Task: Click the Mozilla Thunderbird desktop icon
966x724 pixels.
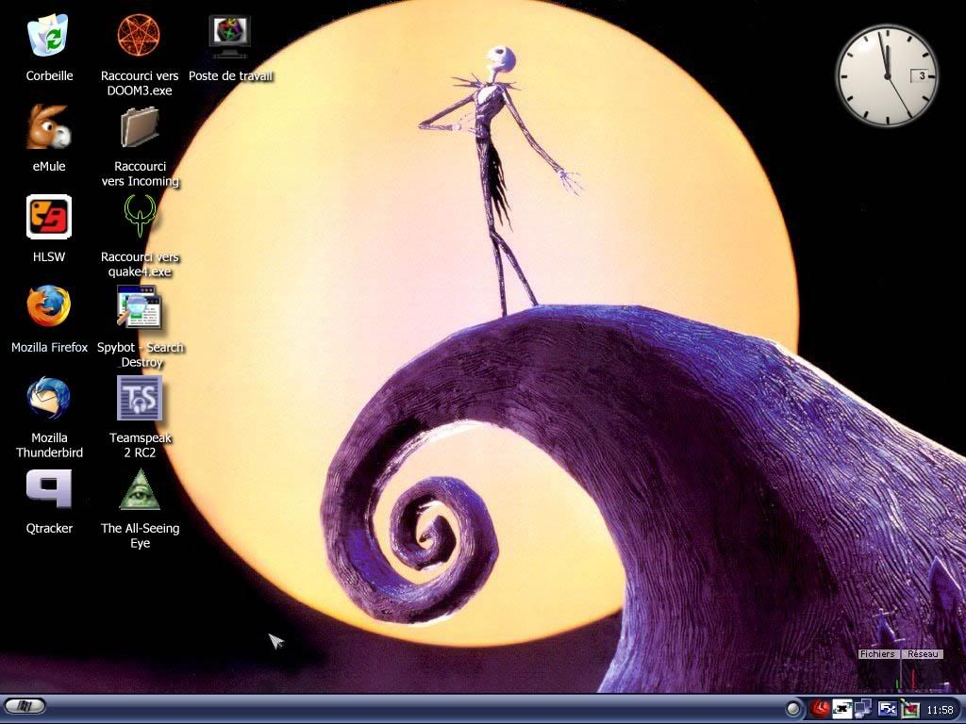Action: 49,398
